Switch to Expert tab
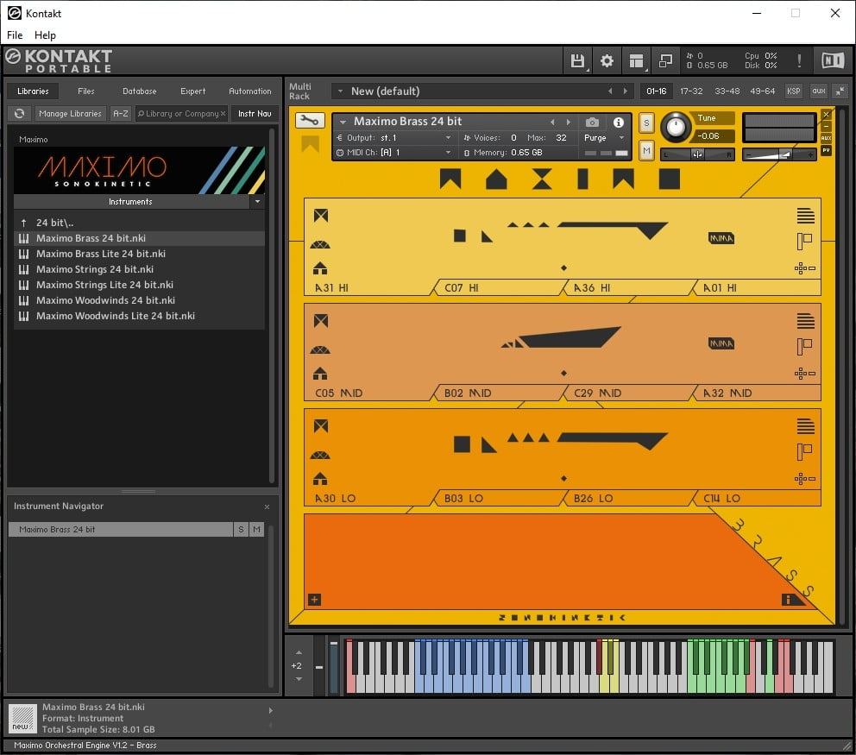The width and height of the screenshot is (856, 755). [192, 91]
